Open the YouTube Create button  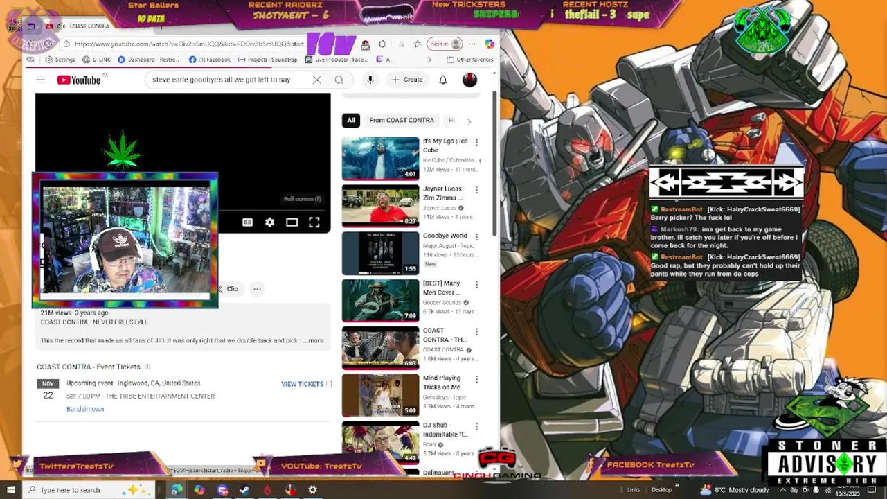(x=407, y=80)
